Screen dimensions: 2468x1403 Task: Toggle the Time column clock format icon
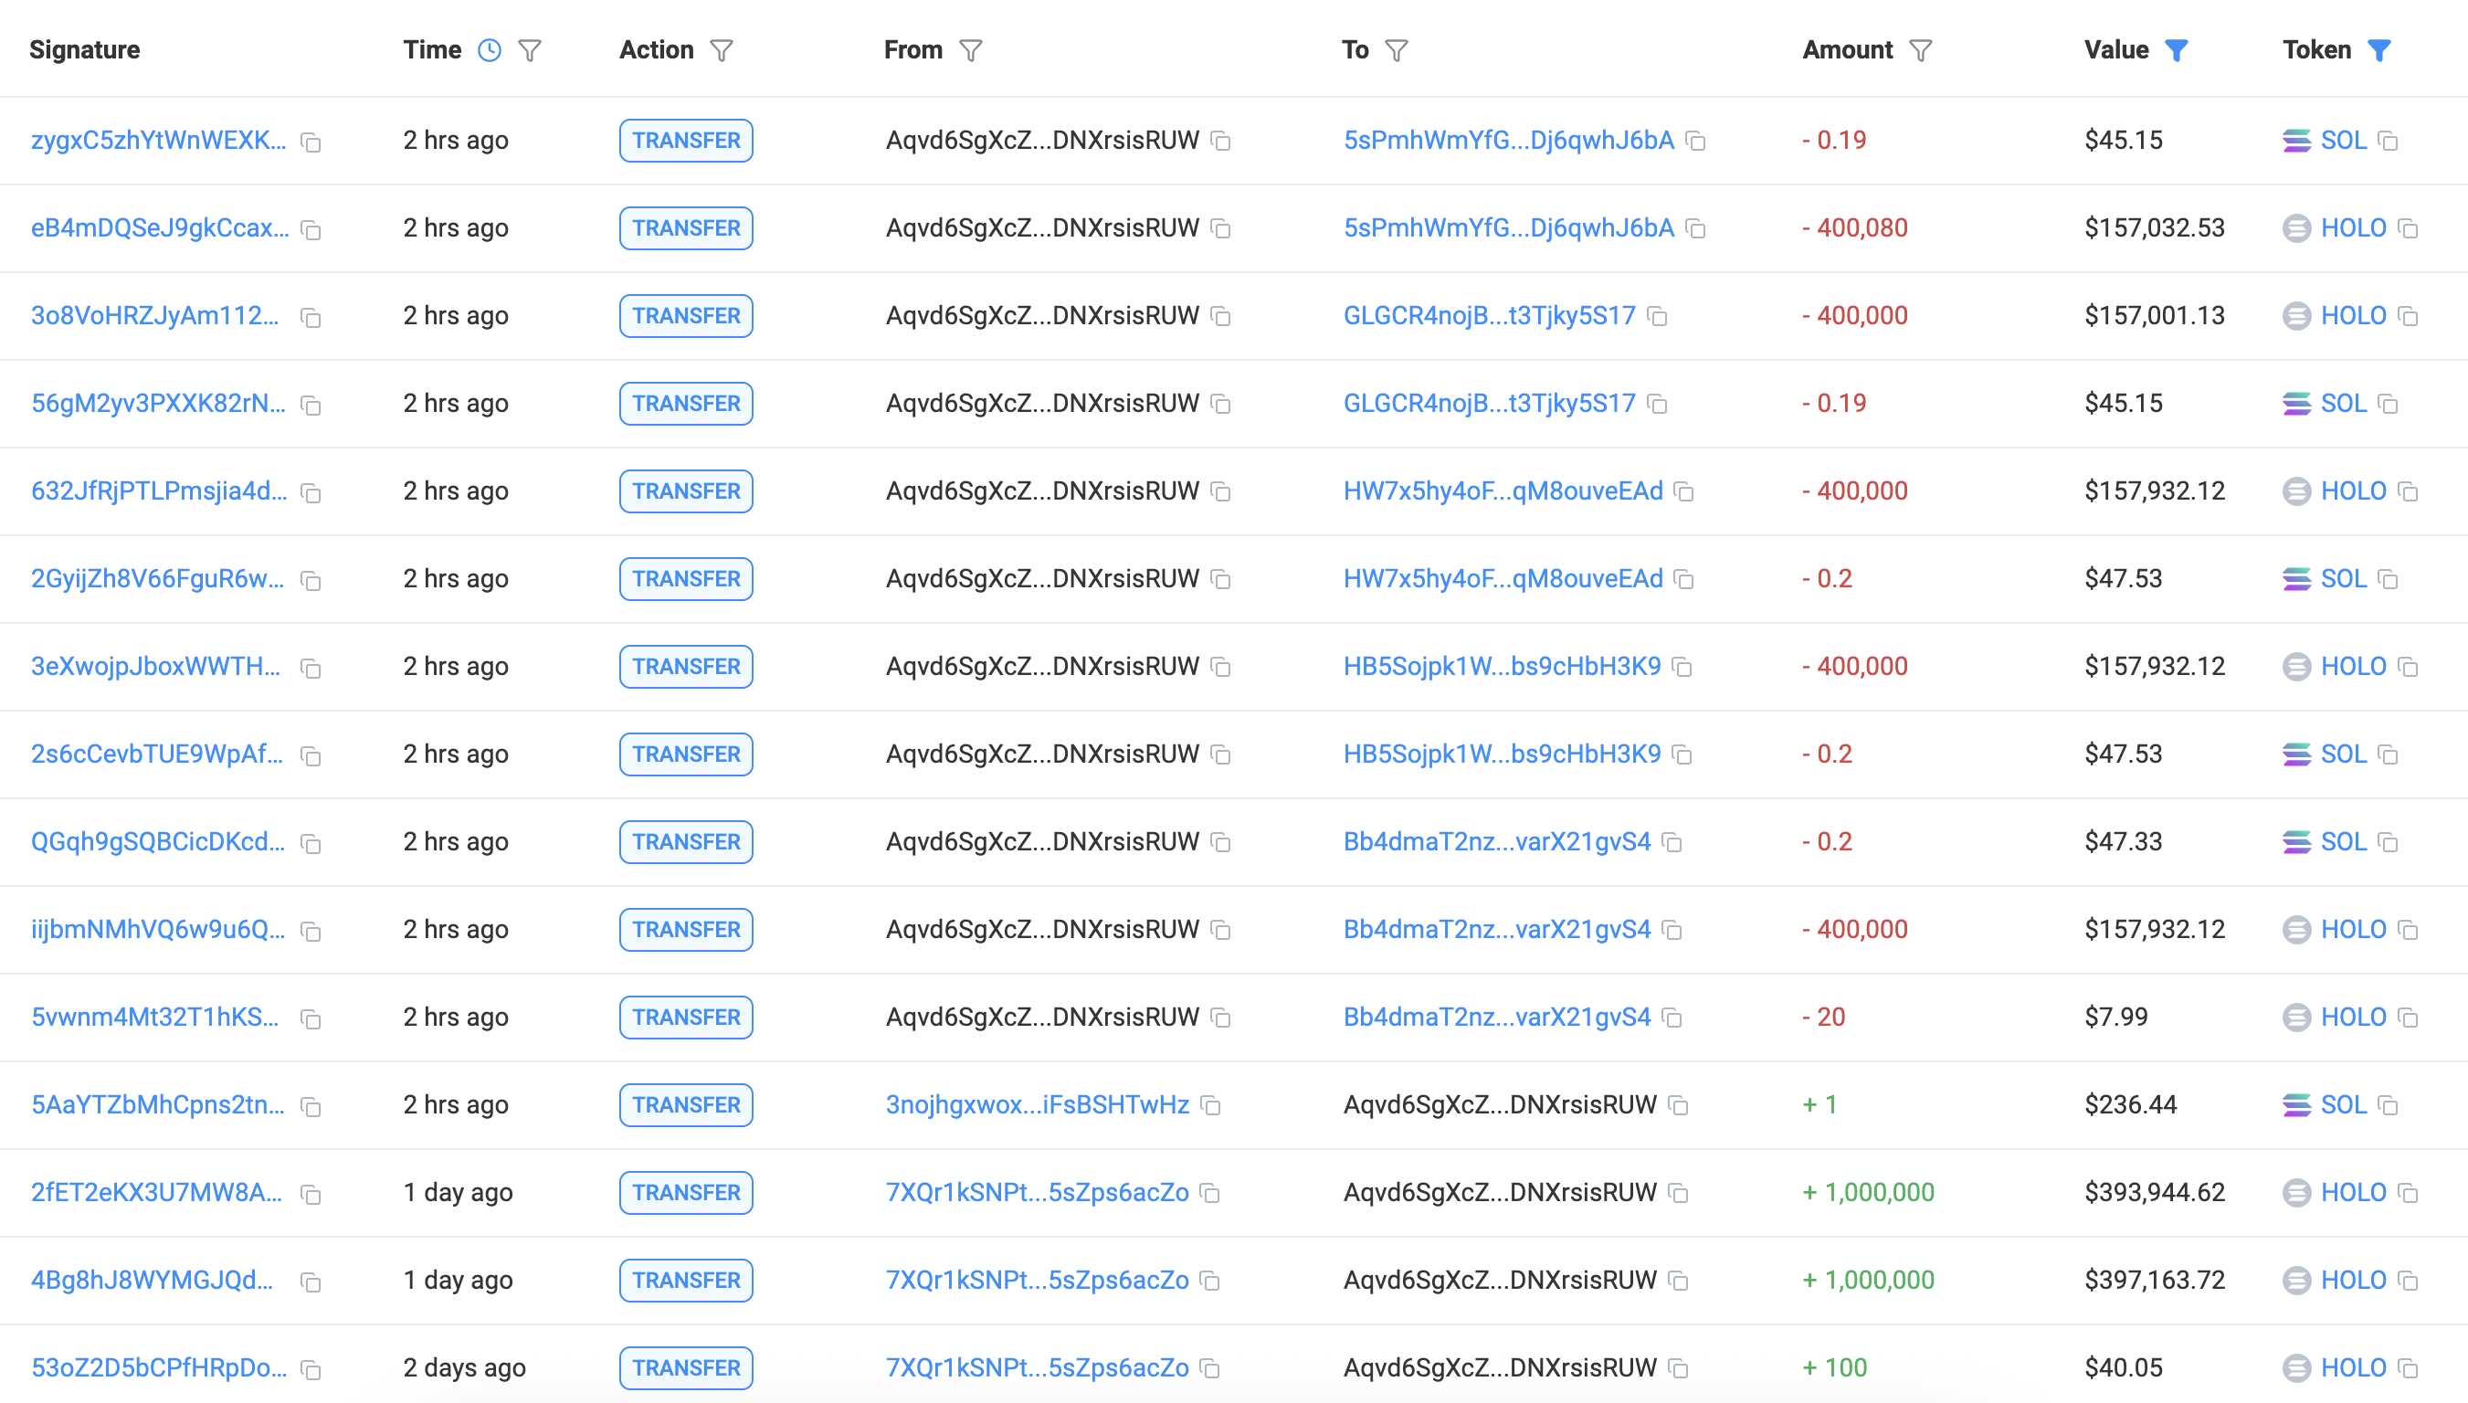click(x=490, y=50)
